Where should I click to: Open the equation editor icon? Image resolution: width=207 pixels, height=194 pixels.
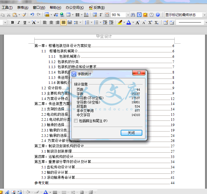point(56,15)
